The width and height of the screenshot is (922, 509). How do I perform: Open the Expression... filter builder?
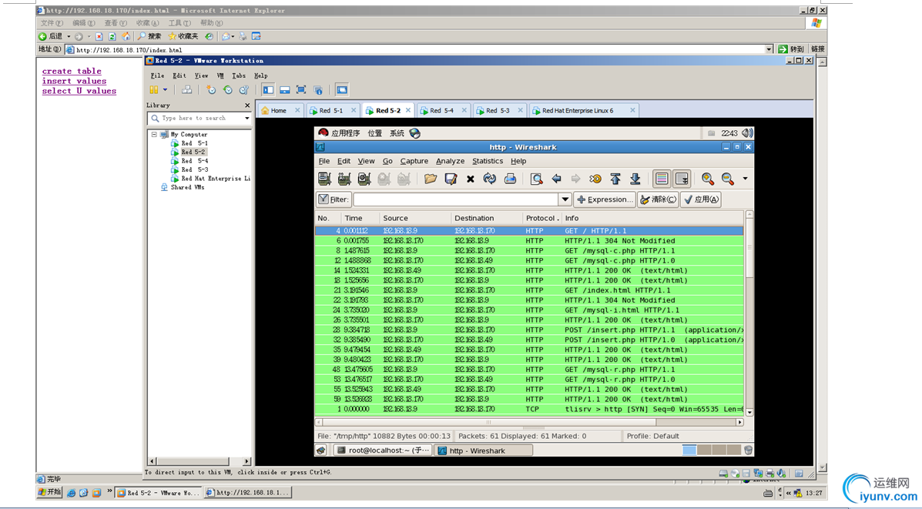tap(605, 199)
